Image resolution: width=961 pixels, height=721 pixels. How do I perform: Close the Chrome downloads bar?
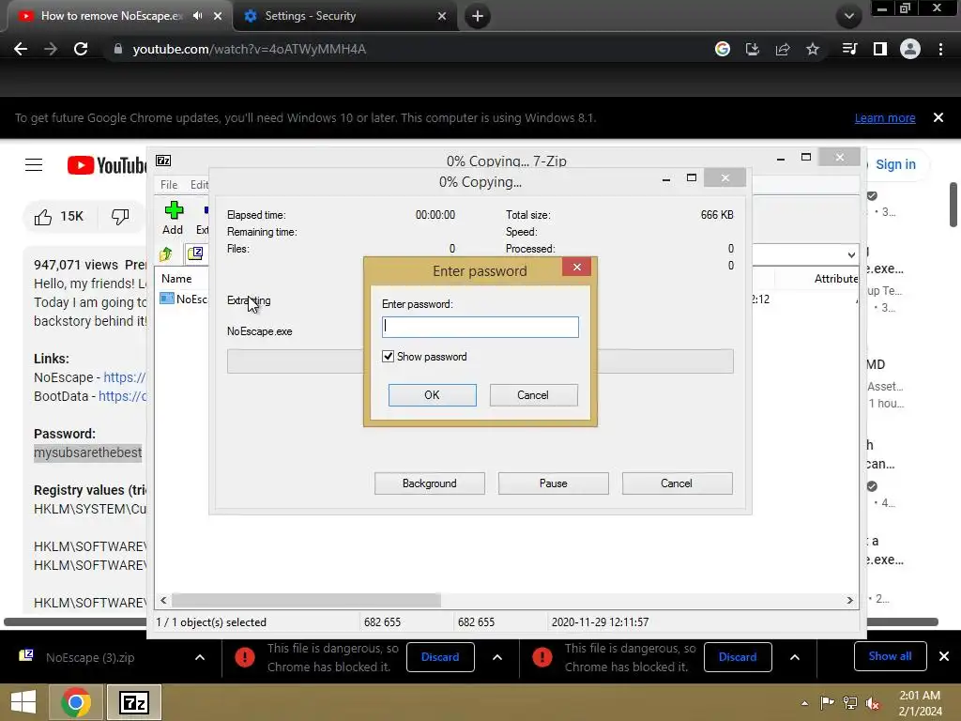click(x=944, y=656)
